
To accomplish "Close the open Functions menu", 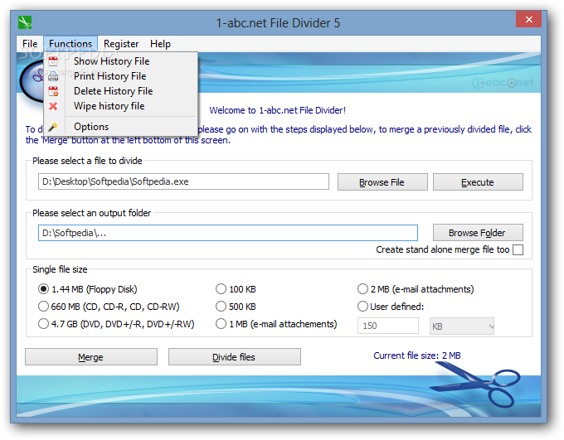I will coord(70,44).
